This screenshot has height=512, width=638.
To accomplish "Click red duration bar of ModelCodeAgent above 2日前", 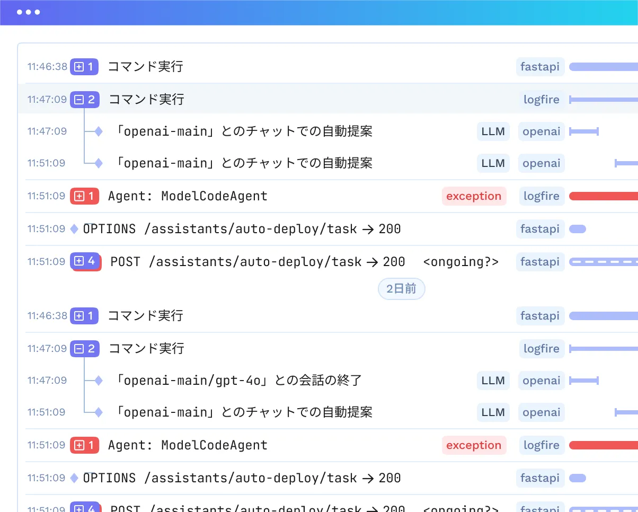I will (604, 196).
